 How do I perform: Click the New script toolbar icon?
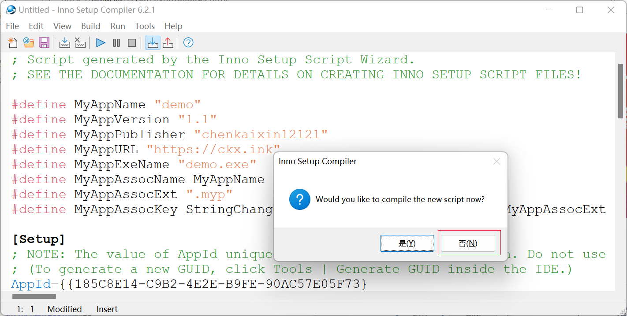[x=13, y=43]
